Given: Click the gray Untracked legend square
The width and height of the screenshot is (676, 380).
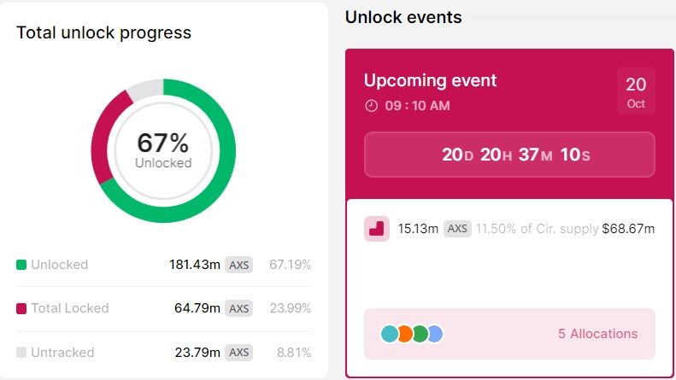Looking at the screenshot, I should [x=21, y=353].
